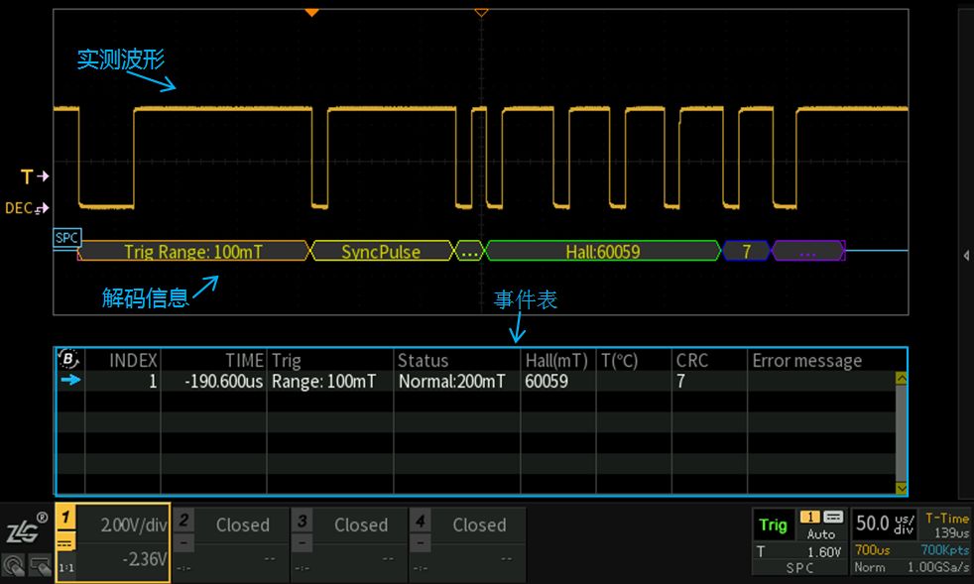Viewport: 974px width, 584px height.
Task: Click the square icon beside the round icon
Action: tap(41, 565)
